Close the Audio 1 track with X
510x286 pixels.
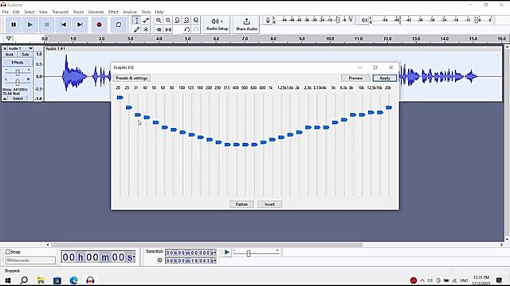[5, 48]
